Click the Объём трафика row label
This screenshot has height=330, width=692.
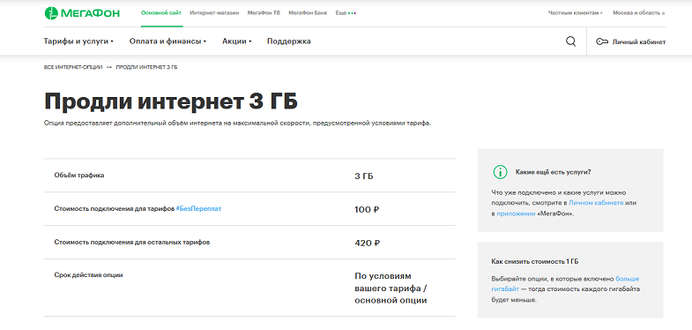point(79,175)
